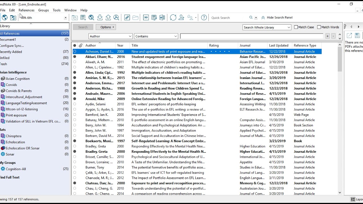Collapse the Avian Intelligence group set
The width and height of the screenshot is (363, 204).
pos(13,72)
